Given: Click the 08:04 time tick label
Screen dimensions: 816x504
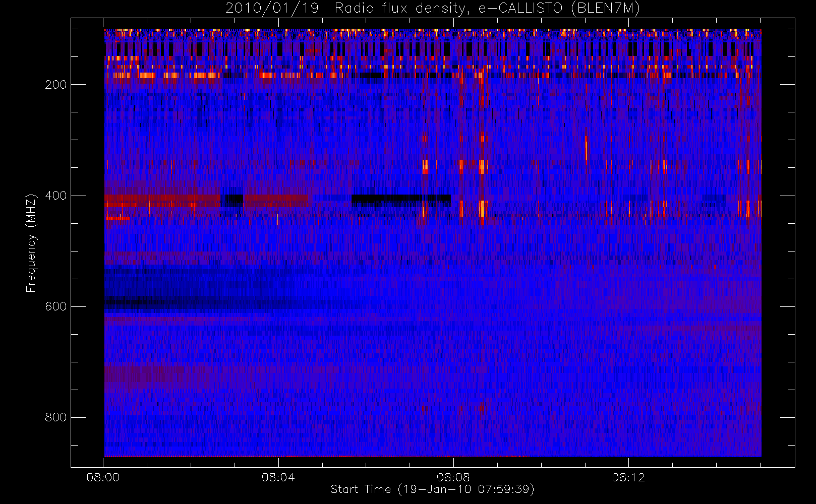Looking at the screenshot, I should pyautogui.click(x=278, y=477).
